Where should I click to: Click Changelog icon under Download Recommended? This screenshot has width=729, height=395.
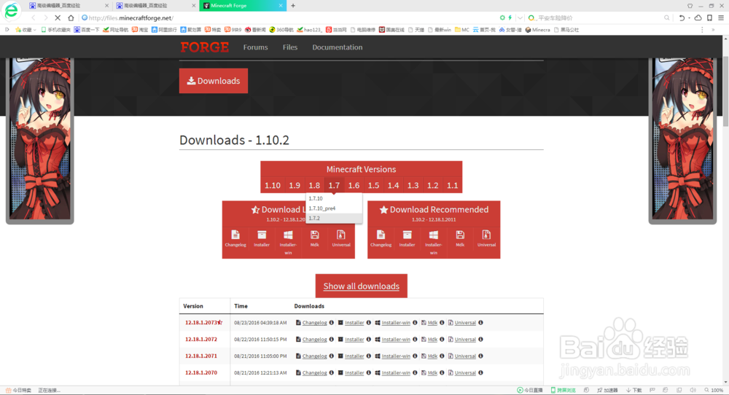(381, 235)
